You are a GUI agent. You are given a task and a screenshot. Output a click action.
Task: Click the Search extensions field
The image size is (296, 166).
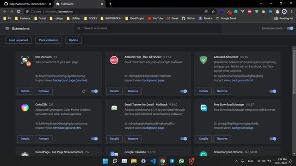point(148,29)
